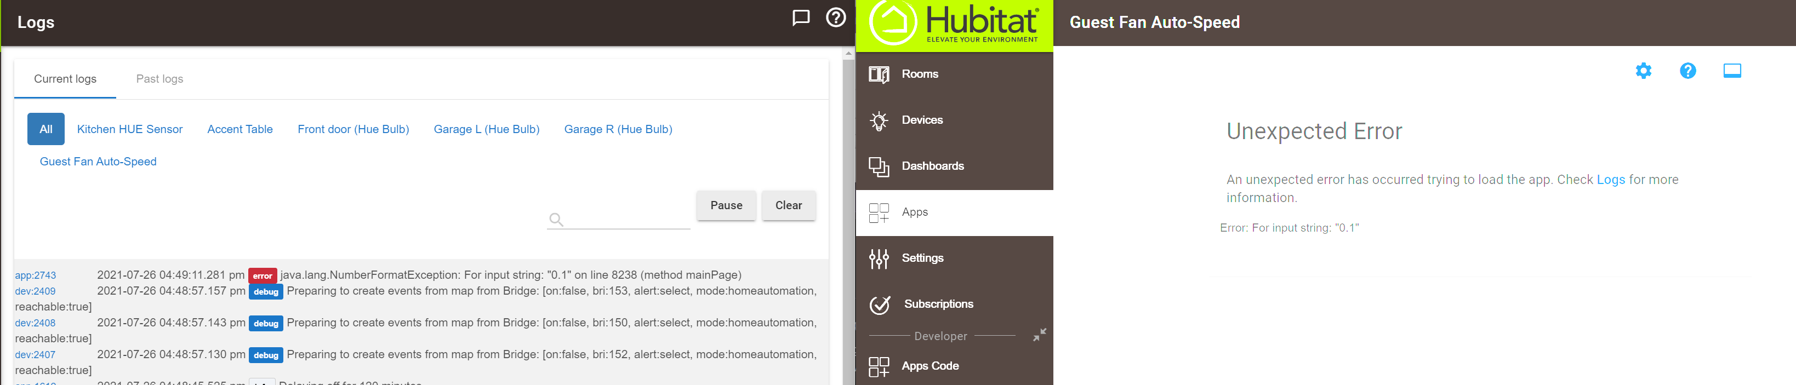This screenshot has height=385, width=1796.
Task: Click the logs scrollbar up arrow
Action: pos(848,54)
